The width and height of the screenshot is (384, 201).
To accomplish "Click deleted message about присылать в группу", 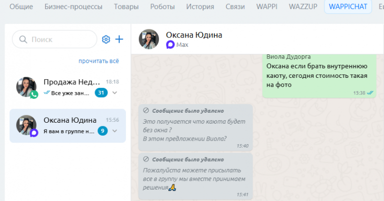I will [x=195, y=177].
